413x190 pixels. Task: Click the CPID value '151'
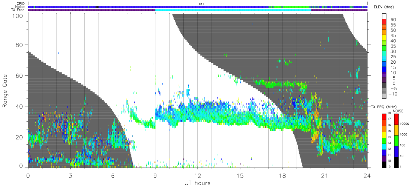[x=201, y=3]
